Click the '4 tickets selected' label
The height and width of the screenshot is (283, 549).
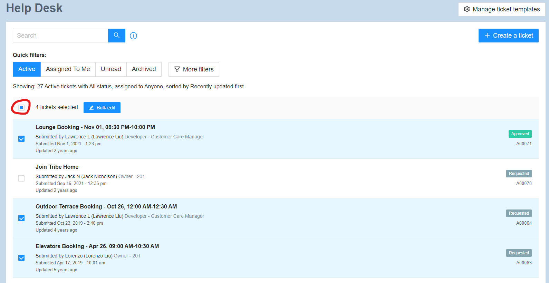(57, 107)
